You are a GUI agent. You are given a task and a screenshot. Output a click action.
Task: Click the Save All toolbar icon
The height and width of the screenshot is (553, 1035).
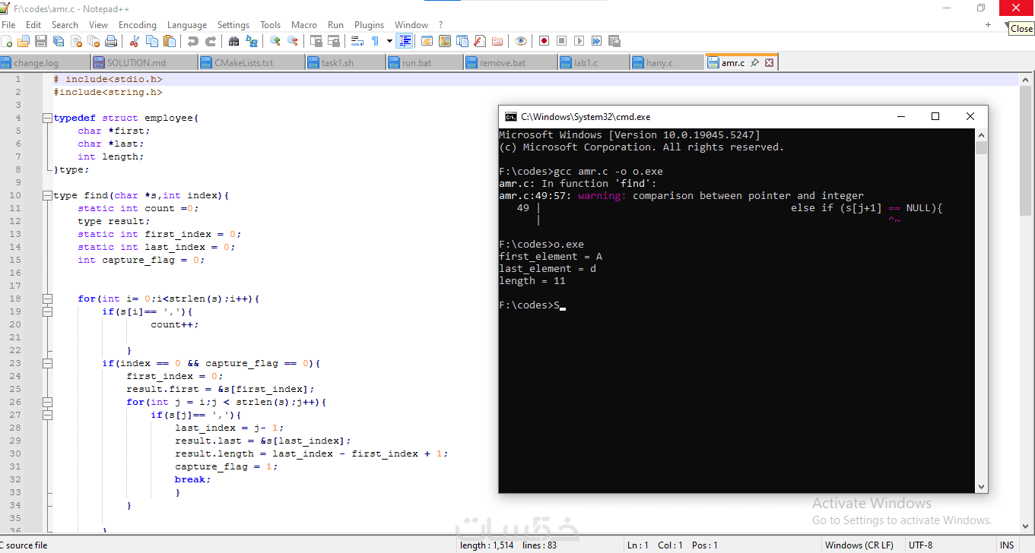(59, 41)
